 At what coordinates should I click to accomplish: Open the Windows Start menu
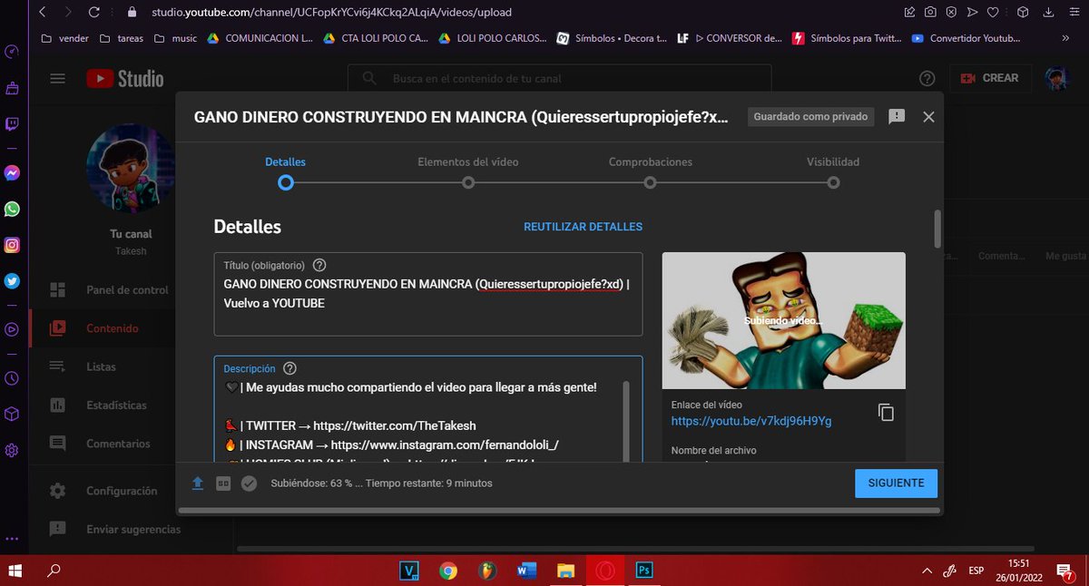click(x=15, y=571)
